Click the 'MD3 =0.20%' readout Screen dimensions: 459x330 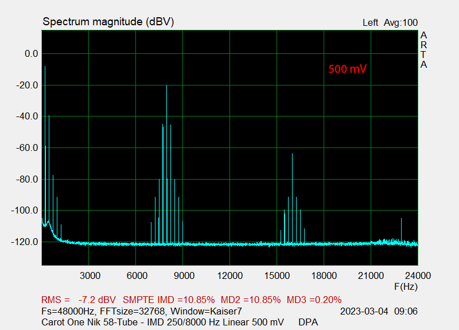tap(314, 300)
